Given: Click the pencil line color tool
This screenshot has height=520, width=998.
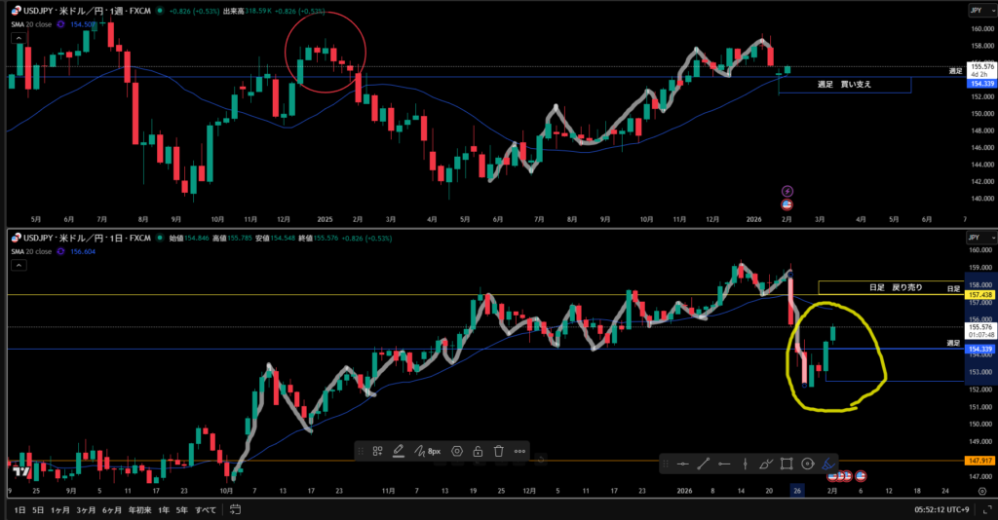Looking at the screenshot, I should pos(398,451).
